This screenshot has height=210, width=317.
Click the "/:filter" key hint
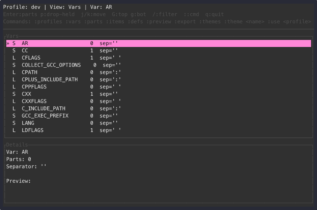pos(165,14)
